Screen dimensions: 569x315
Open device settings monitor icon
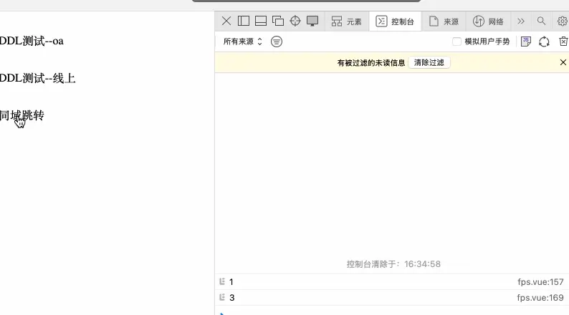pos(312,21)
